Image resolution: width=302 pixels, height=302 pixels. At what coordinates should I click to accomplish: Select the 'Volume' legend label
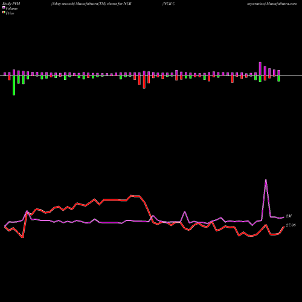click(11, 8)
